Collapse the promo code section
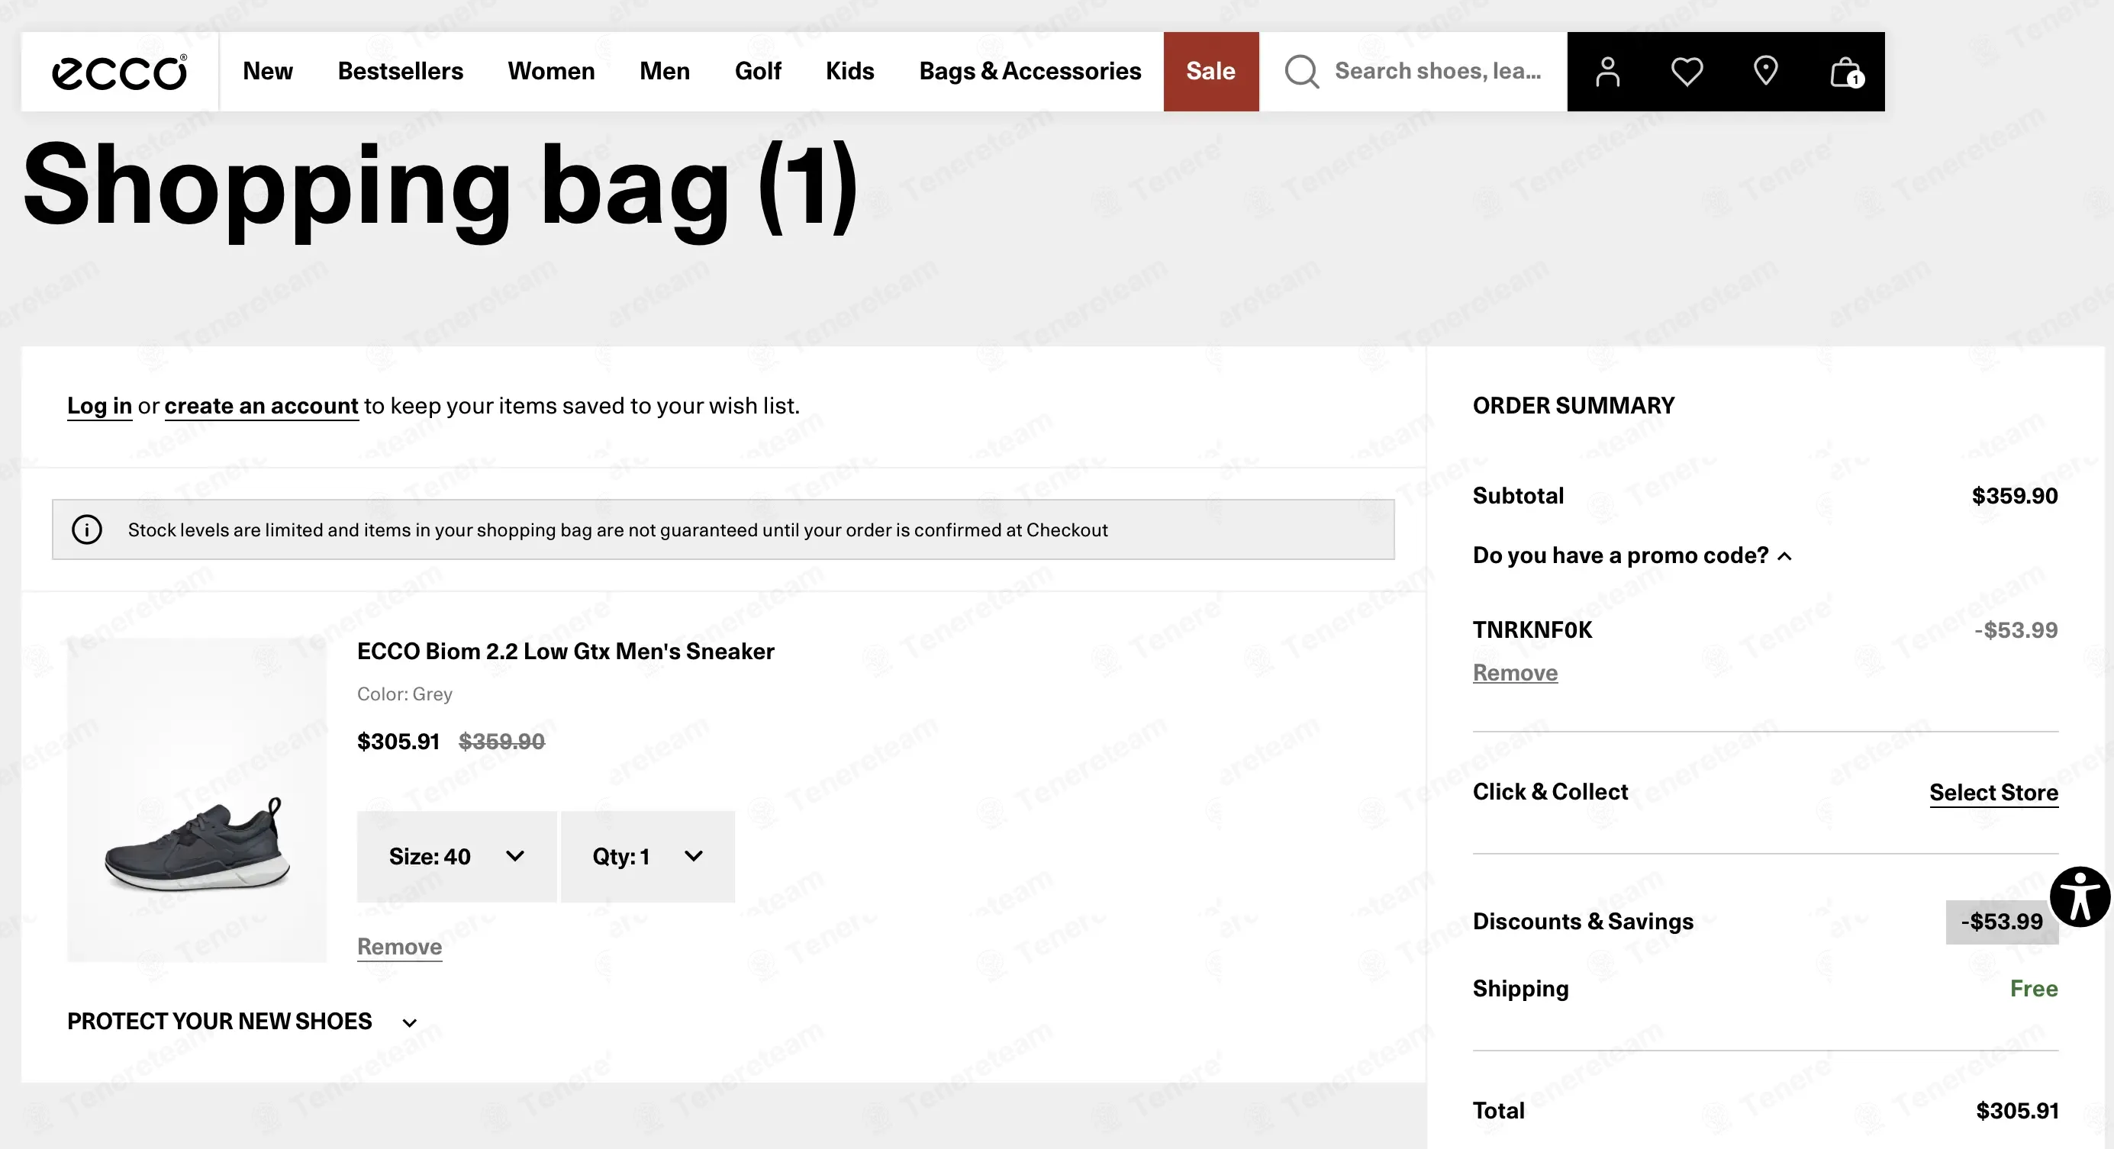This screenshot has height=1149, width=2114. 1632,555
